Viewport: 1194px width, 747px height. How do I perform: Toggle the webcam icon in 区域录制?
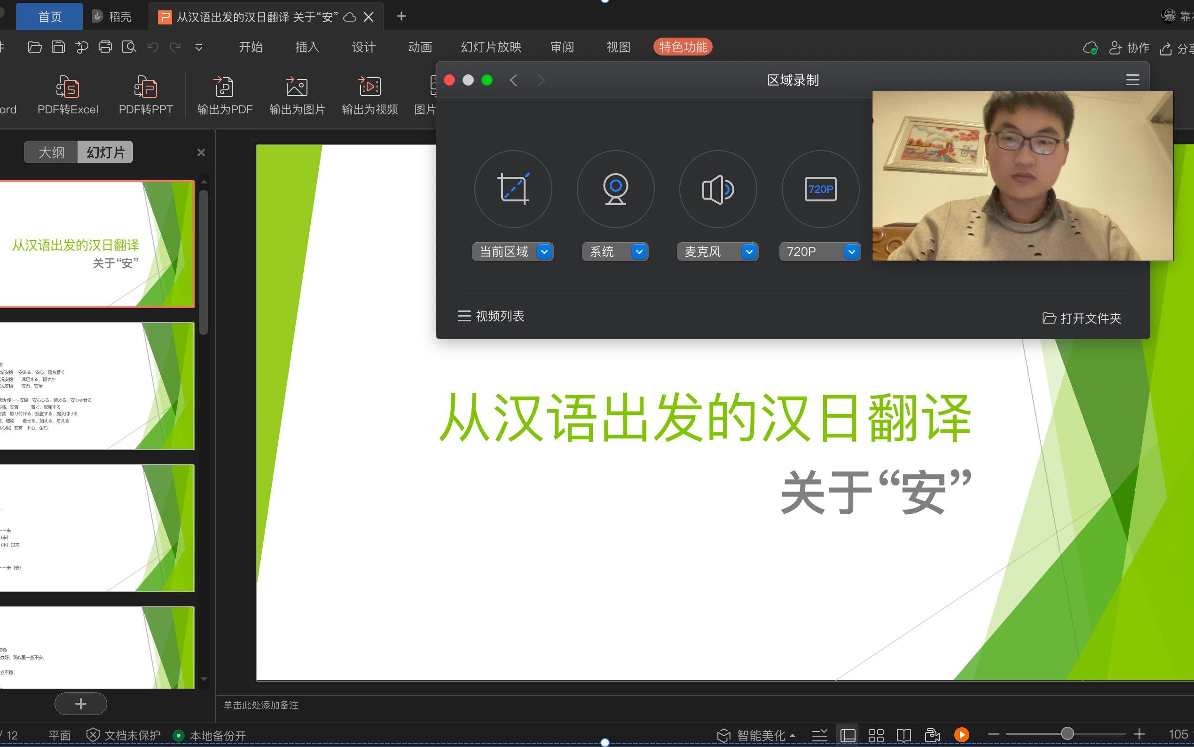(x=615, y=189)
